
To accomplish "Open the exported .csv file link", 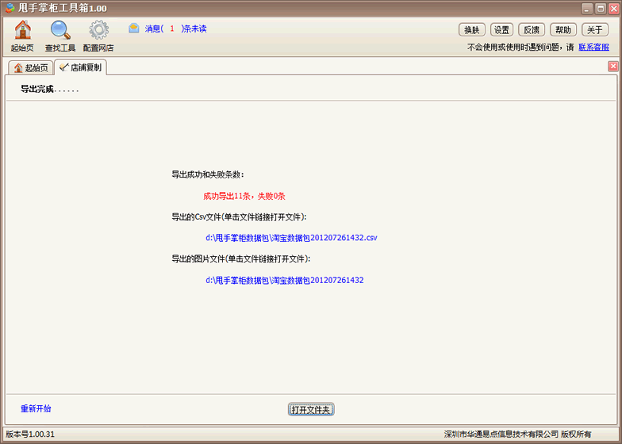I will (291, 238).
